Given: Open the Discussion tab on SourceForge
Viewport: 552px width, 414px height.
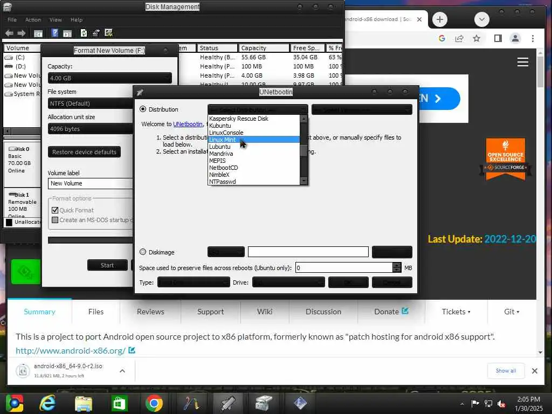Looking at the screenshot, I should pos(323,312).
